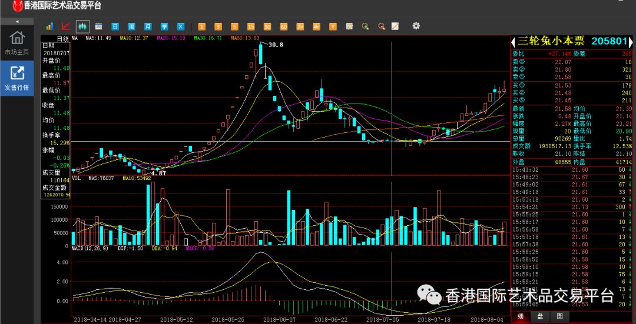Viewport: 636px width, 324px height.
Task: Collapse the sidebar with the small arrow
Action: (17, 21)
